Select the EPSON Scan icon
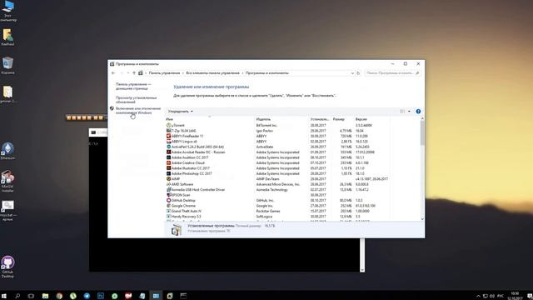The height and width of the screenshot is (300, 533). point(168,195)
